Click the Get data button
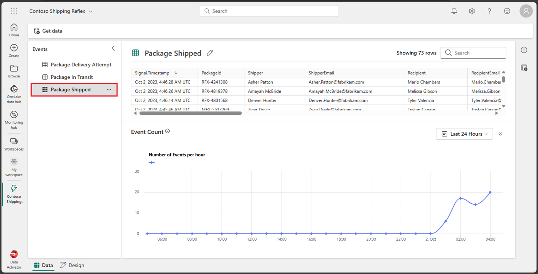Viewport: 538px width, 274px height. (48, 31)
